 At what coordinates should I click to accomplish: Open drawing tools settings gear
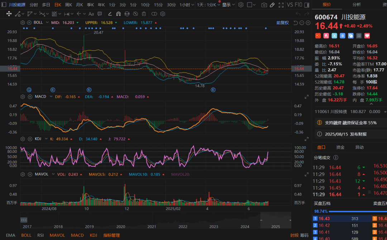pyautogui.click(x=163, y=14)
